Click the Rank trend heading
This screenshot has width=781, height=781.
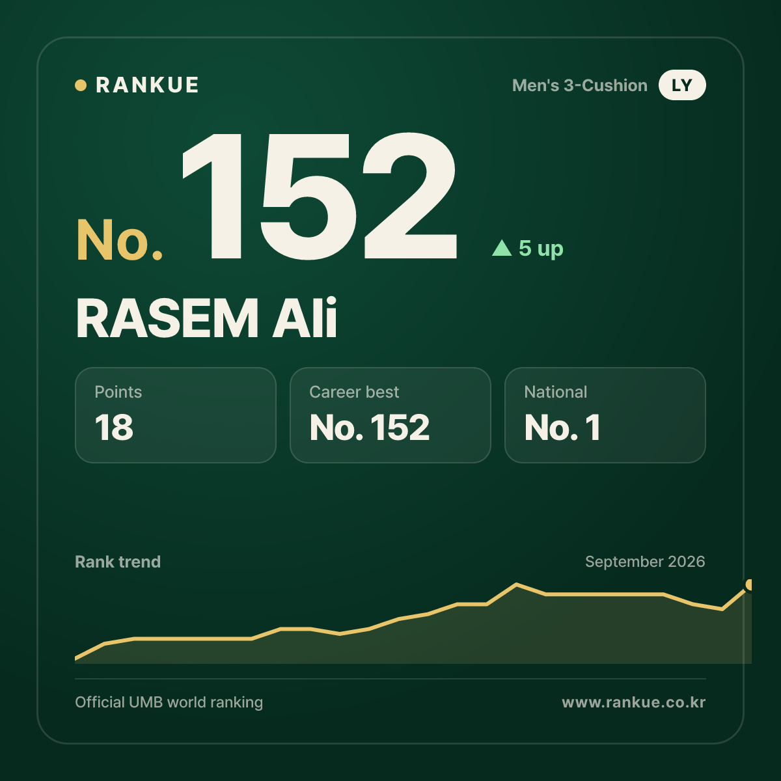click(118, 562)
